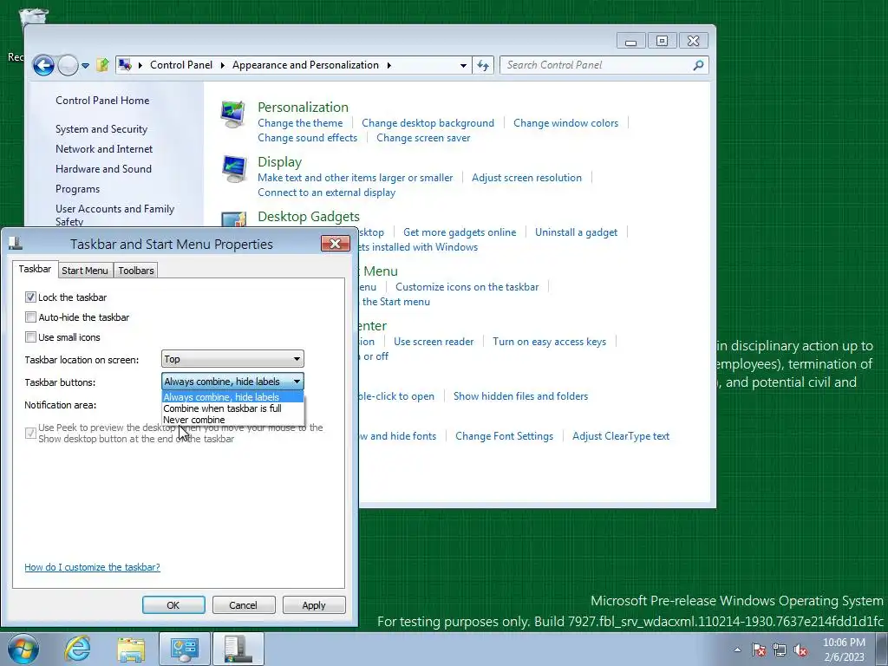
Task: Open Change Font Settings link
Action: pos(504,436)
